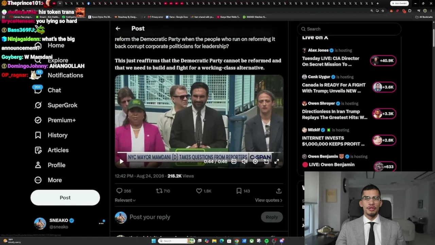Open Chat in the sidebar
Image resolution: width=435 pixels, height=245 pixels.
pos(48,90)
